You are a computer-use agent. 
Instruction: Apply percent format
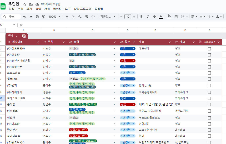73,17
